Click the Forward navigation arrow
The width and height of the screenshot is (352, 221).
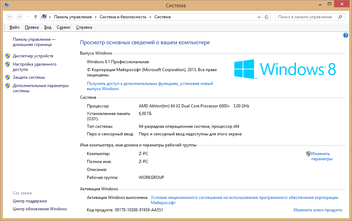19,17
